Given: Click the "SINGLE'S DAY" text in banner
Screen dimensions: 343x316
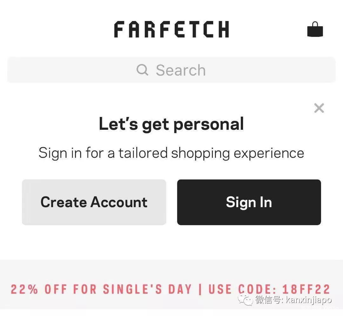Looking at the screenshot, I should click(147, 289).
